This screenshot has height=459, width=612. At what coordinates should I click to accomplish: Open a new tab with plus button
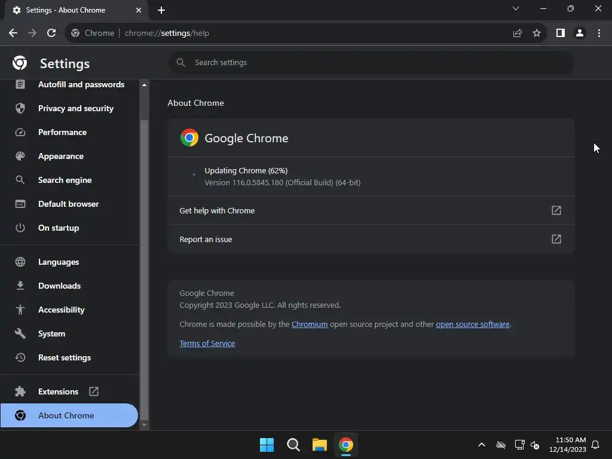[161, 10]
